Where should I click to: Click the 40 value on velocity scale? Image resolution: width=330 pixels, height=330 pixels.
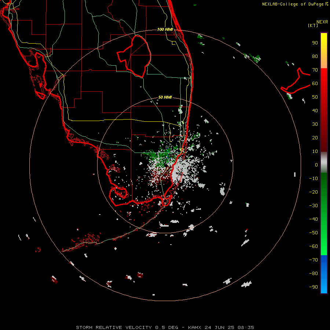click(x=315, y=110)
